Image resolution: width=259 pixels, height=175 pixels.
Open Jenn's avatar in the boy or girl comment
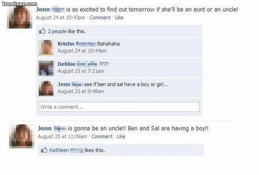[46, 88]
